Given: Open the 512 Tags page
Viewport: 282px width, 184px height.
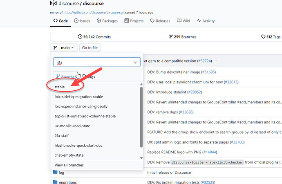Looking at the screenshot, I should click(271, 37).
